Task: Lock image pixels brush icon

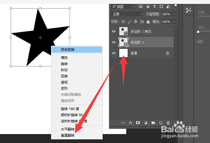Action: (x=129, y=22)
